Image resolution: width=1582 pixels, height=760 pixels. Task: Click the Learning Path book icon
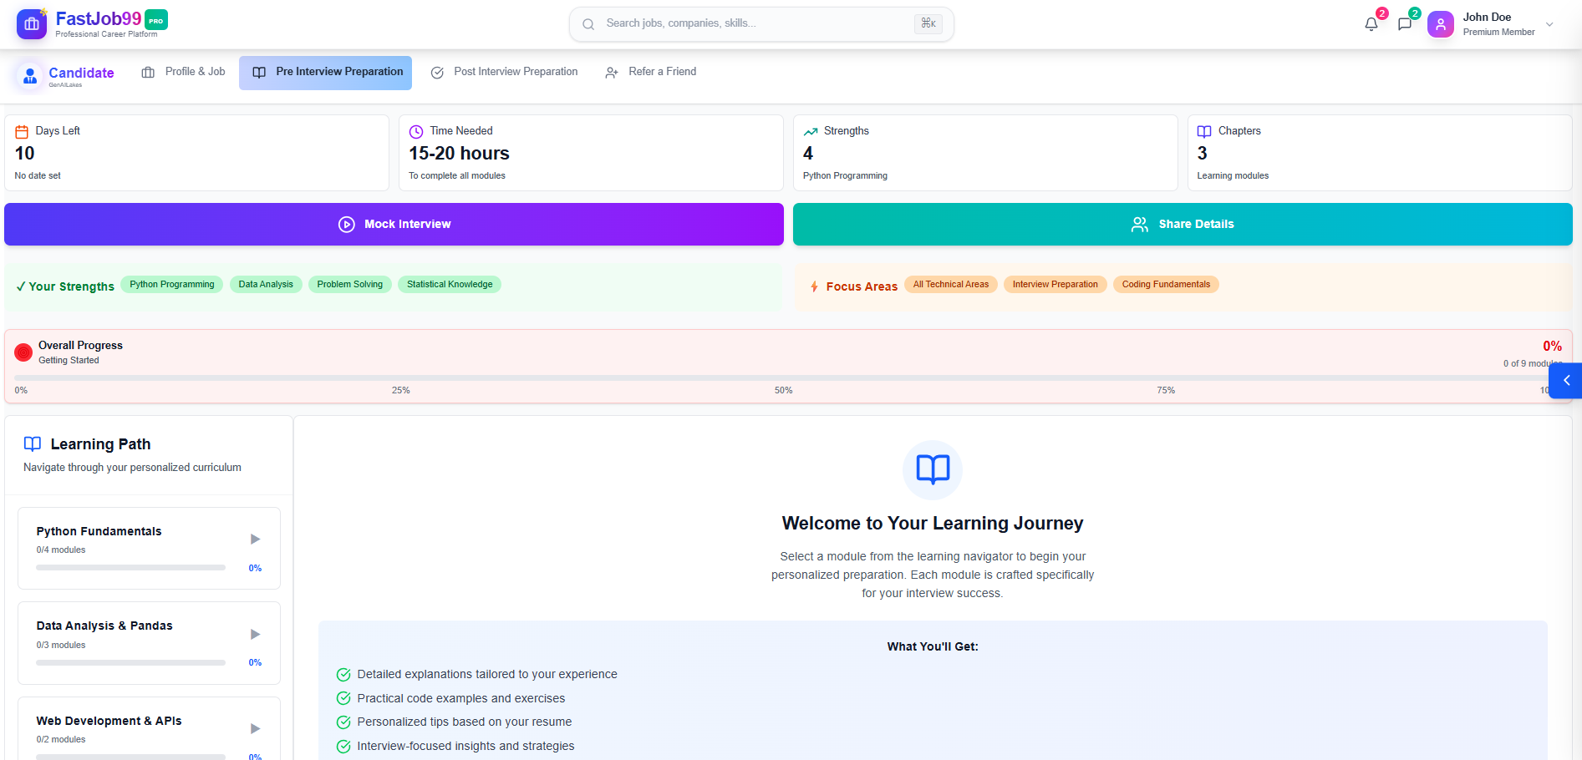tap(33, 444)
